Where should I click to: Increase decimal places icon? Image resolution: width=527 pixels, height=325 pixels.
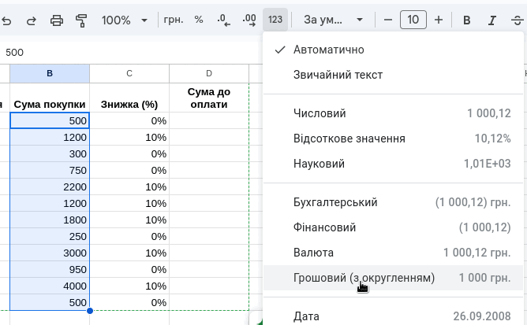pos(249,20)
